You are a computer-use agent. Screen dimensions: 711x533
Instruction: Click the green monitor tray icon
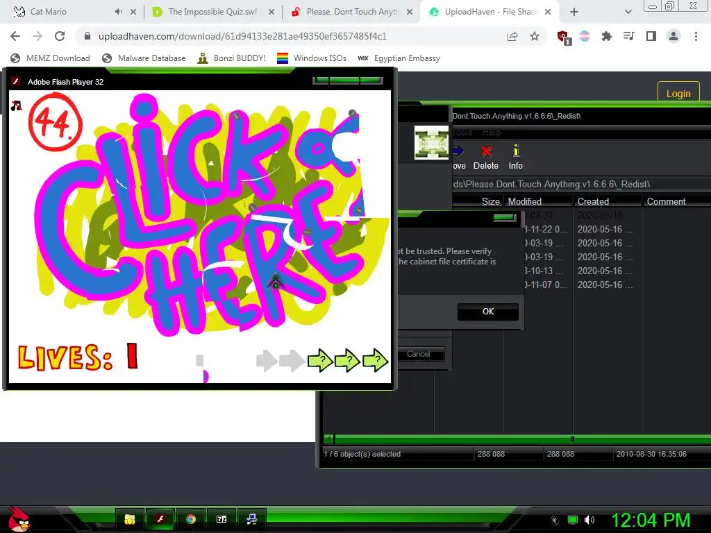pos(573,521)
